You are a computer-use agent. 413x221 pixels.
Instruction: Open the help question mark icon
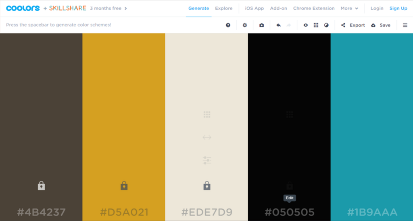(228, 25)
